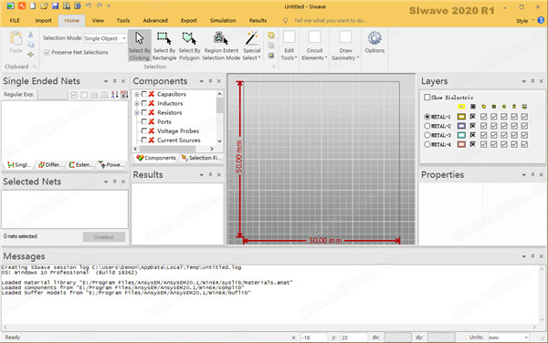This screenshot has width=548, height=343.
Task: Open the Selection Filter tab
Action: pyautogui.click(x=201, y=158)
